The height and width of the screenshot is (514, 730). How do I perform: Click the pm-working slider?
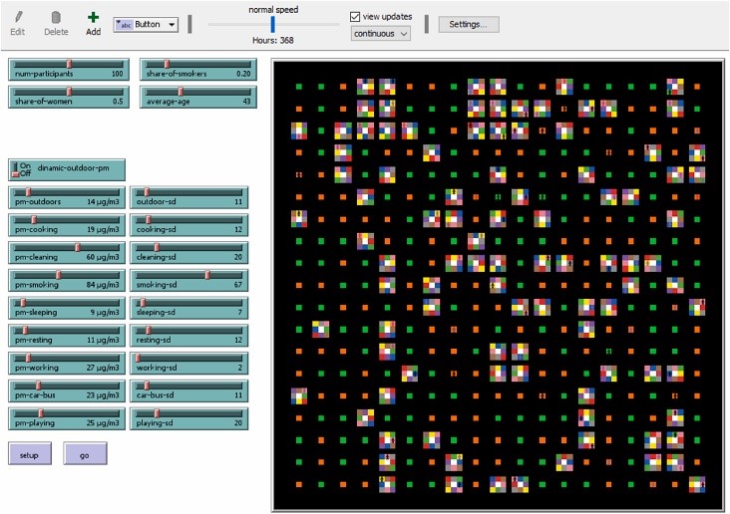point(67,363)
